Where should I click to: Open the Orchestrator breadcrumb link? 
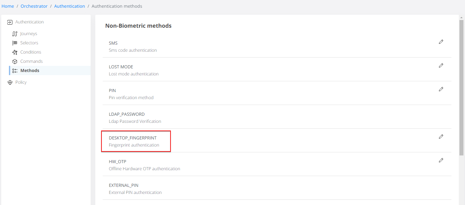point(34,6)
